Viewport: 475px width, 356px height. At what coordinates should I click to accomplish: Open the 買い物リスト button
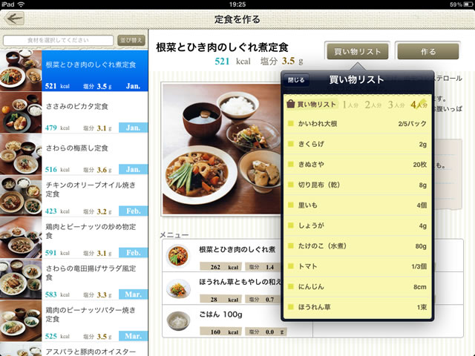pos(358,51)
